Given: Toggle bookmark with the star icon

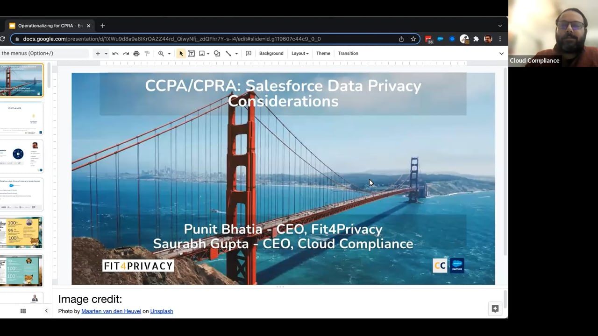Looking at the screenshot, I should (413, 39).
